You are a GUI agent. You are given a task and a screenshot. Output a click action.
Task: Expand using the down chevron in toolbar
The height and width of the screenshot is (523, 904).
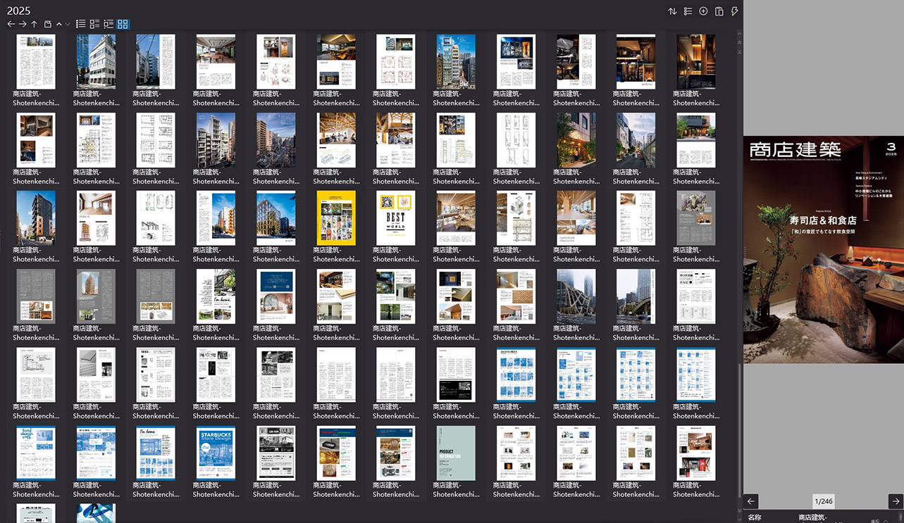pyautogui.click(x=68, y=24)
